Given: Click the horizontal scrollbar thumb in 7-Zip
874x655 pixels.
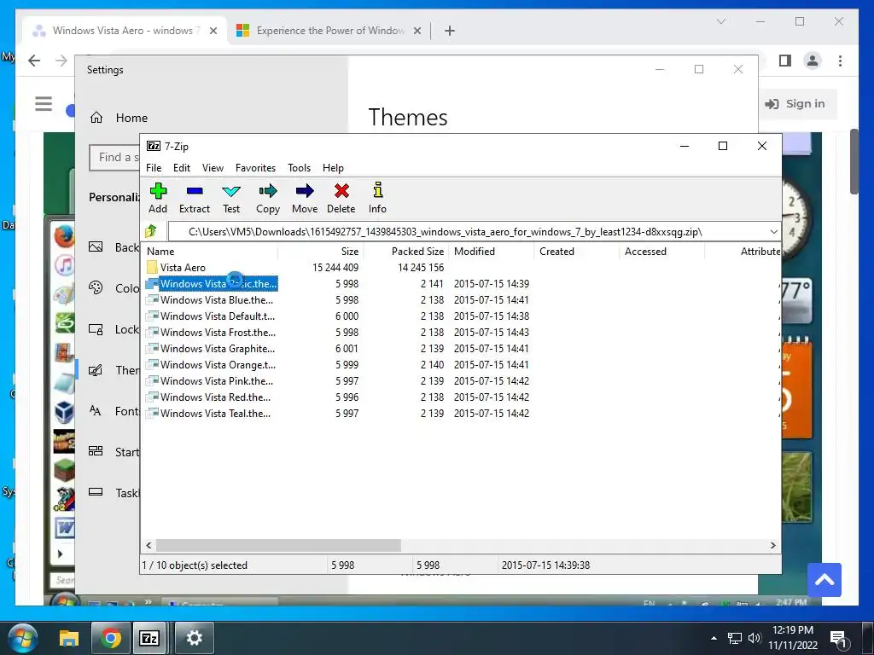Looking at the screenshot, I should pos(278,545).
